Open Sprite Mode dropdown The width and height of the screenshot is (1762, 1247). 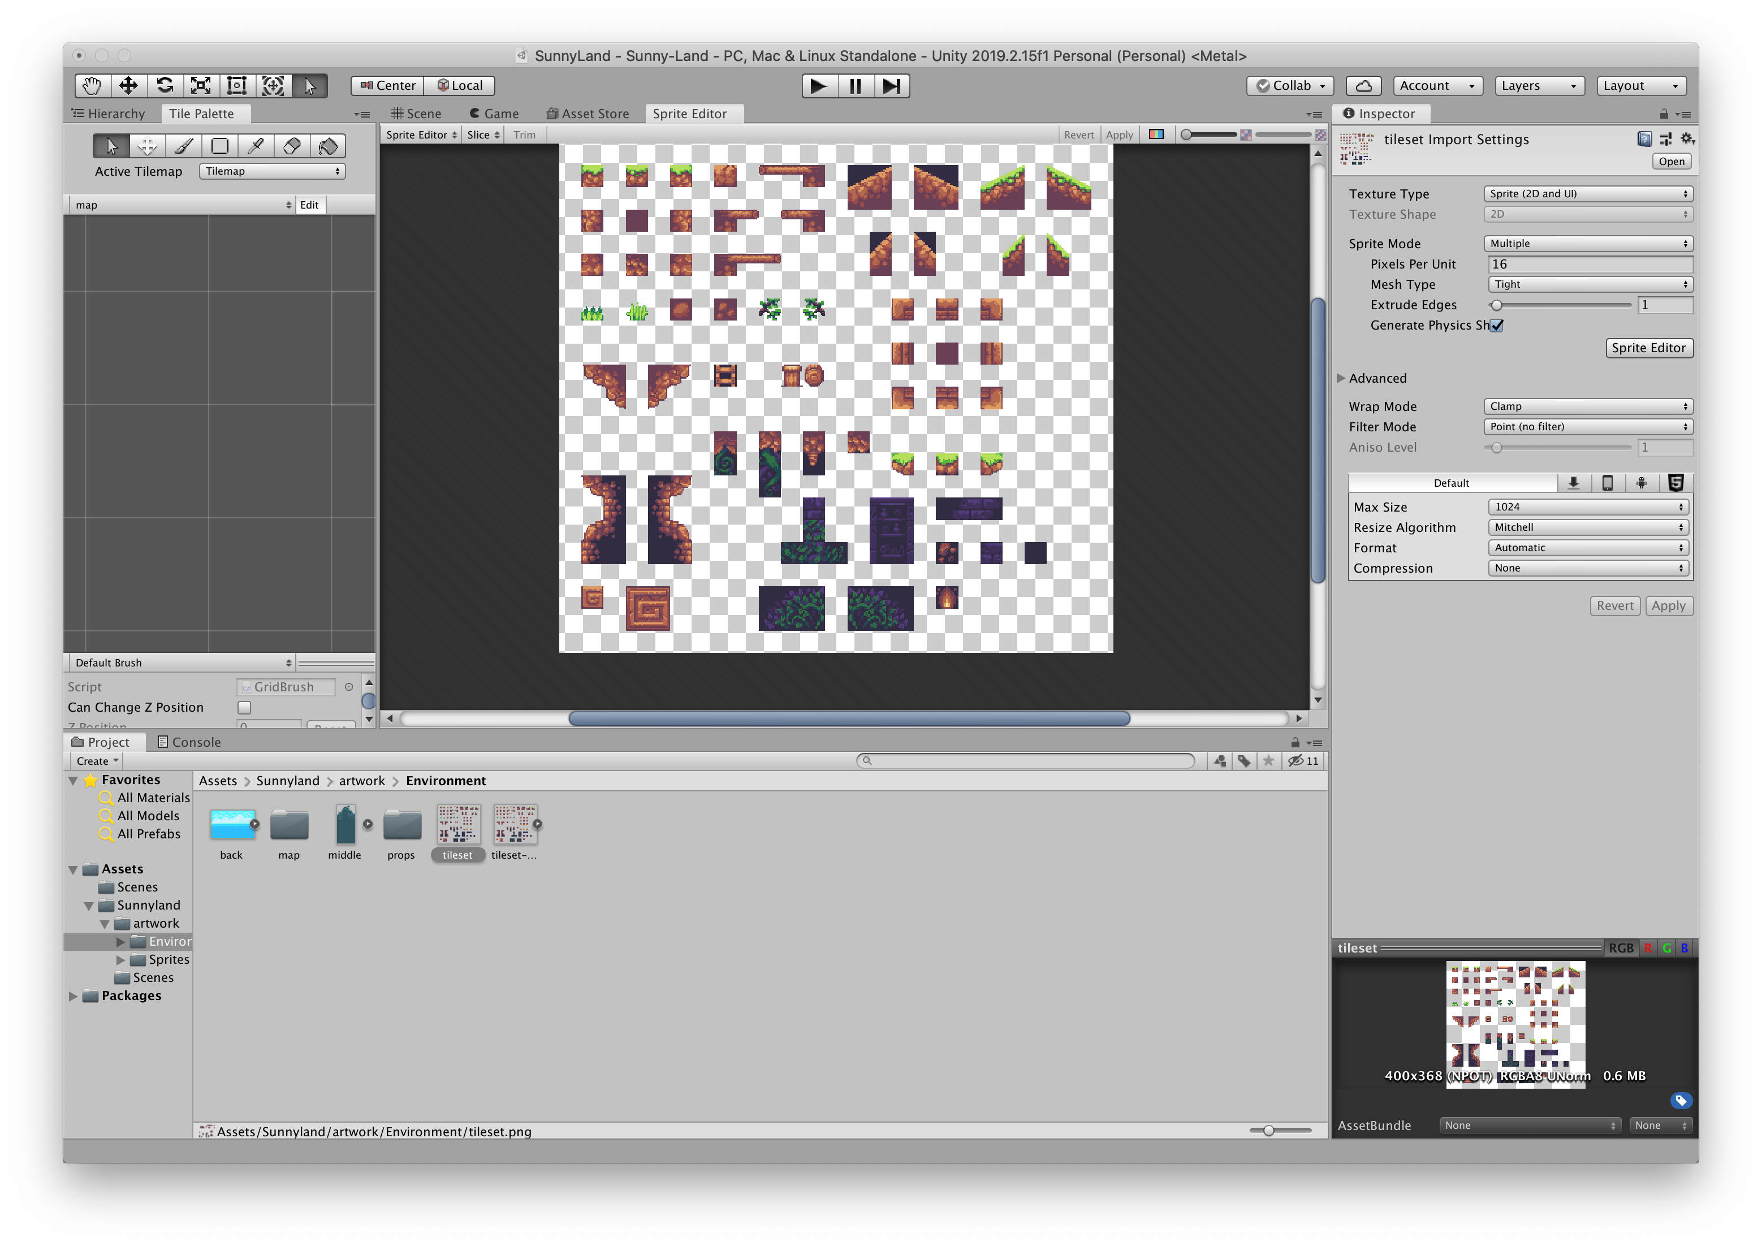(x=1588, y=244)
